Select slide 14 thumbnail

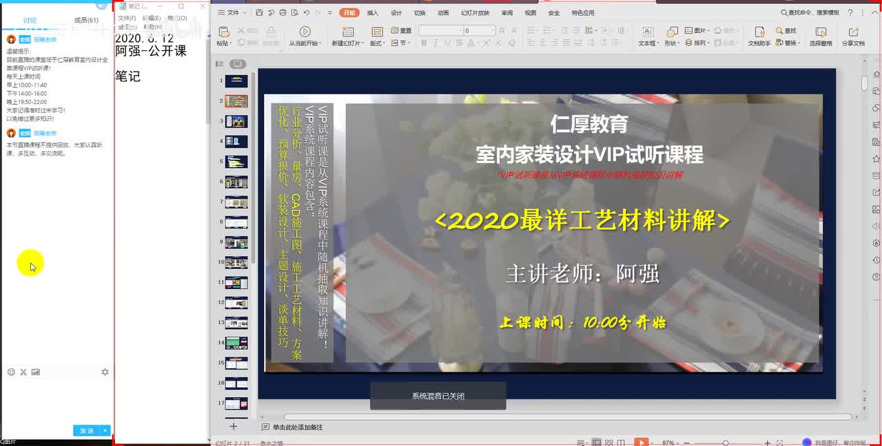pos(236,343)
